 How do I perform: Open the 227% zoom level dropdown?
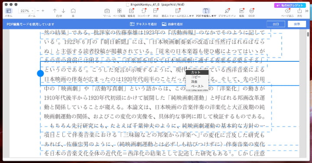pyautogui.click(x=26, y=11)
